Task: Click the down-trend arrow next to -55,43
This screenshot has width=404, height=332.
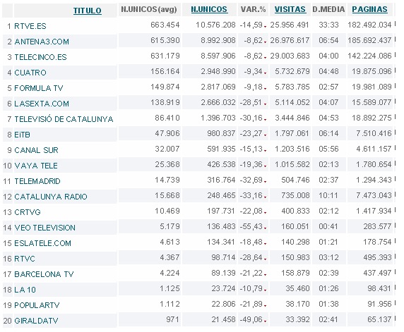Action: 265,228
